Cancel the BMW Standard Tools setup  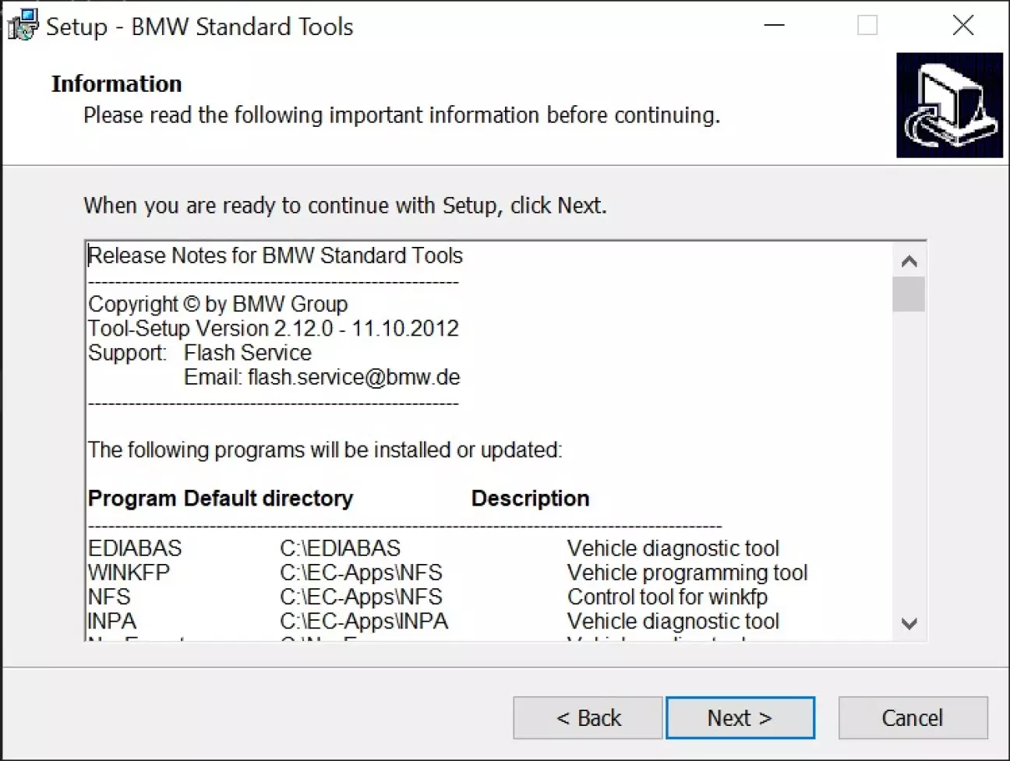pyautogui.click(x=913, y=717)
